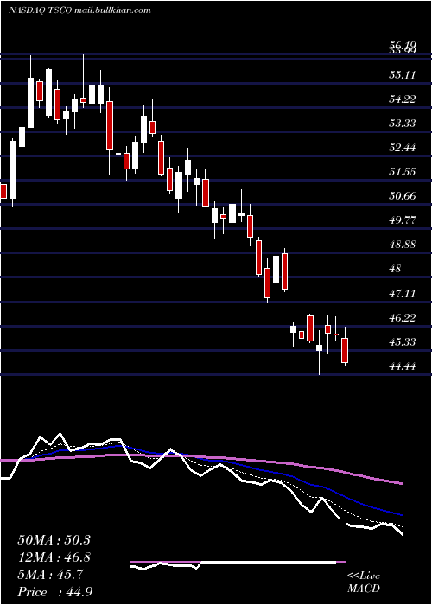Click the 45.33 price axis label
The height and width of the screenshot is (605, 432).
pos(403,342)
